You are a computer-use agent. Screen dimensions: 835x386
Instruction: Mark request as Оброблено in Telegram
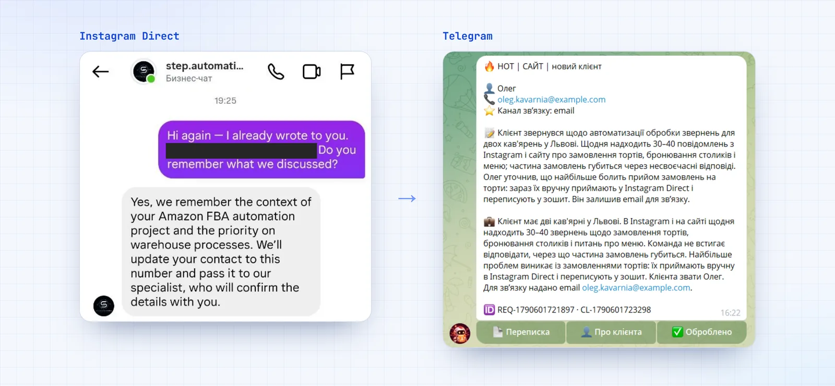tap(701, 332)
